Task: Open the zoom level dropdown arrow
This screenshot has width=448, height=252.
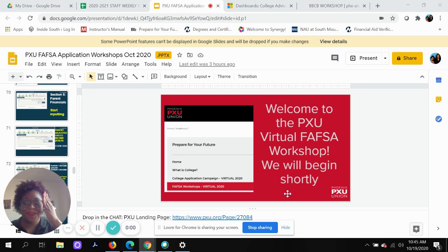Action: click(80, 77)
